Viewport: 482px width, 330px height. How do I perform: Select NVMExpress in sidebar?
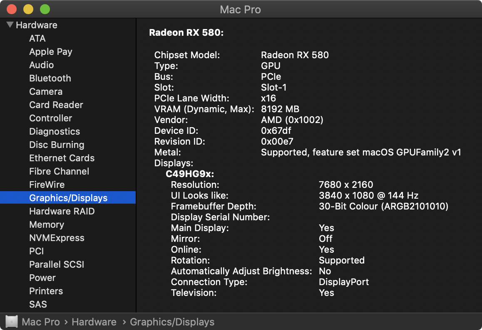57,238
